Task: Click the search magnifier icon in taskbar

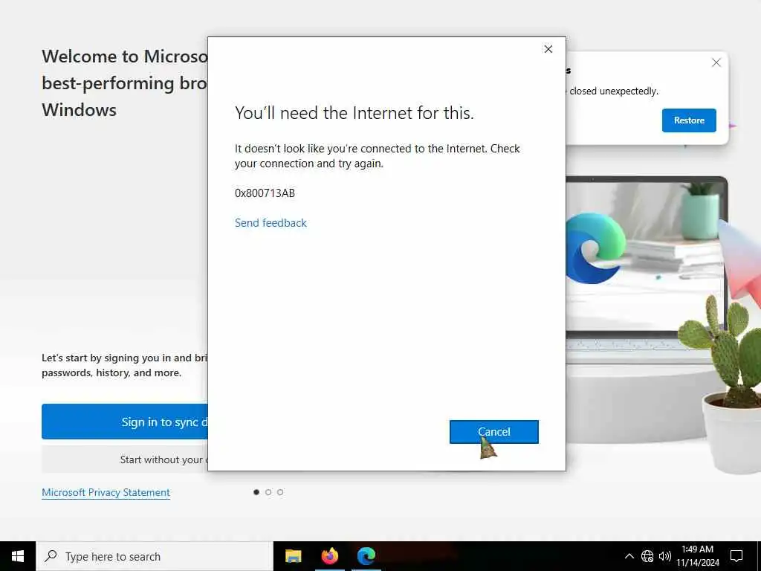Action: tap(51, 556)
